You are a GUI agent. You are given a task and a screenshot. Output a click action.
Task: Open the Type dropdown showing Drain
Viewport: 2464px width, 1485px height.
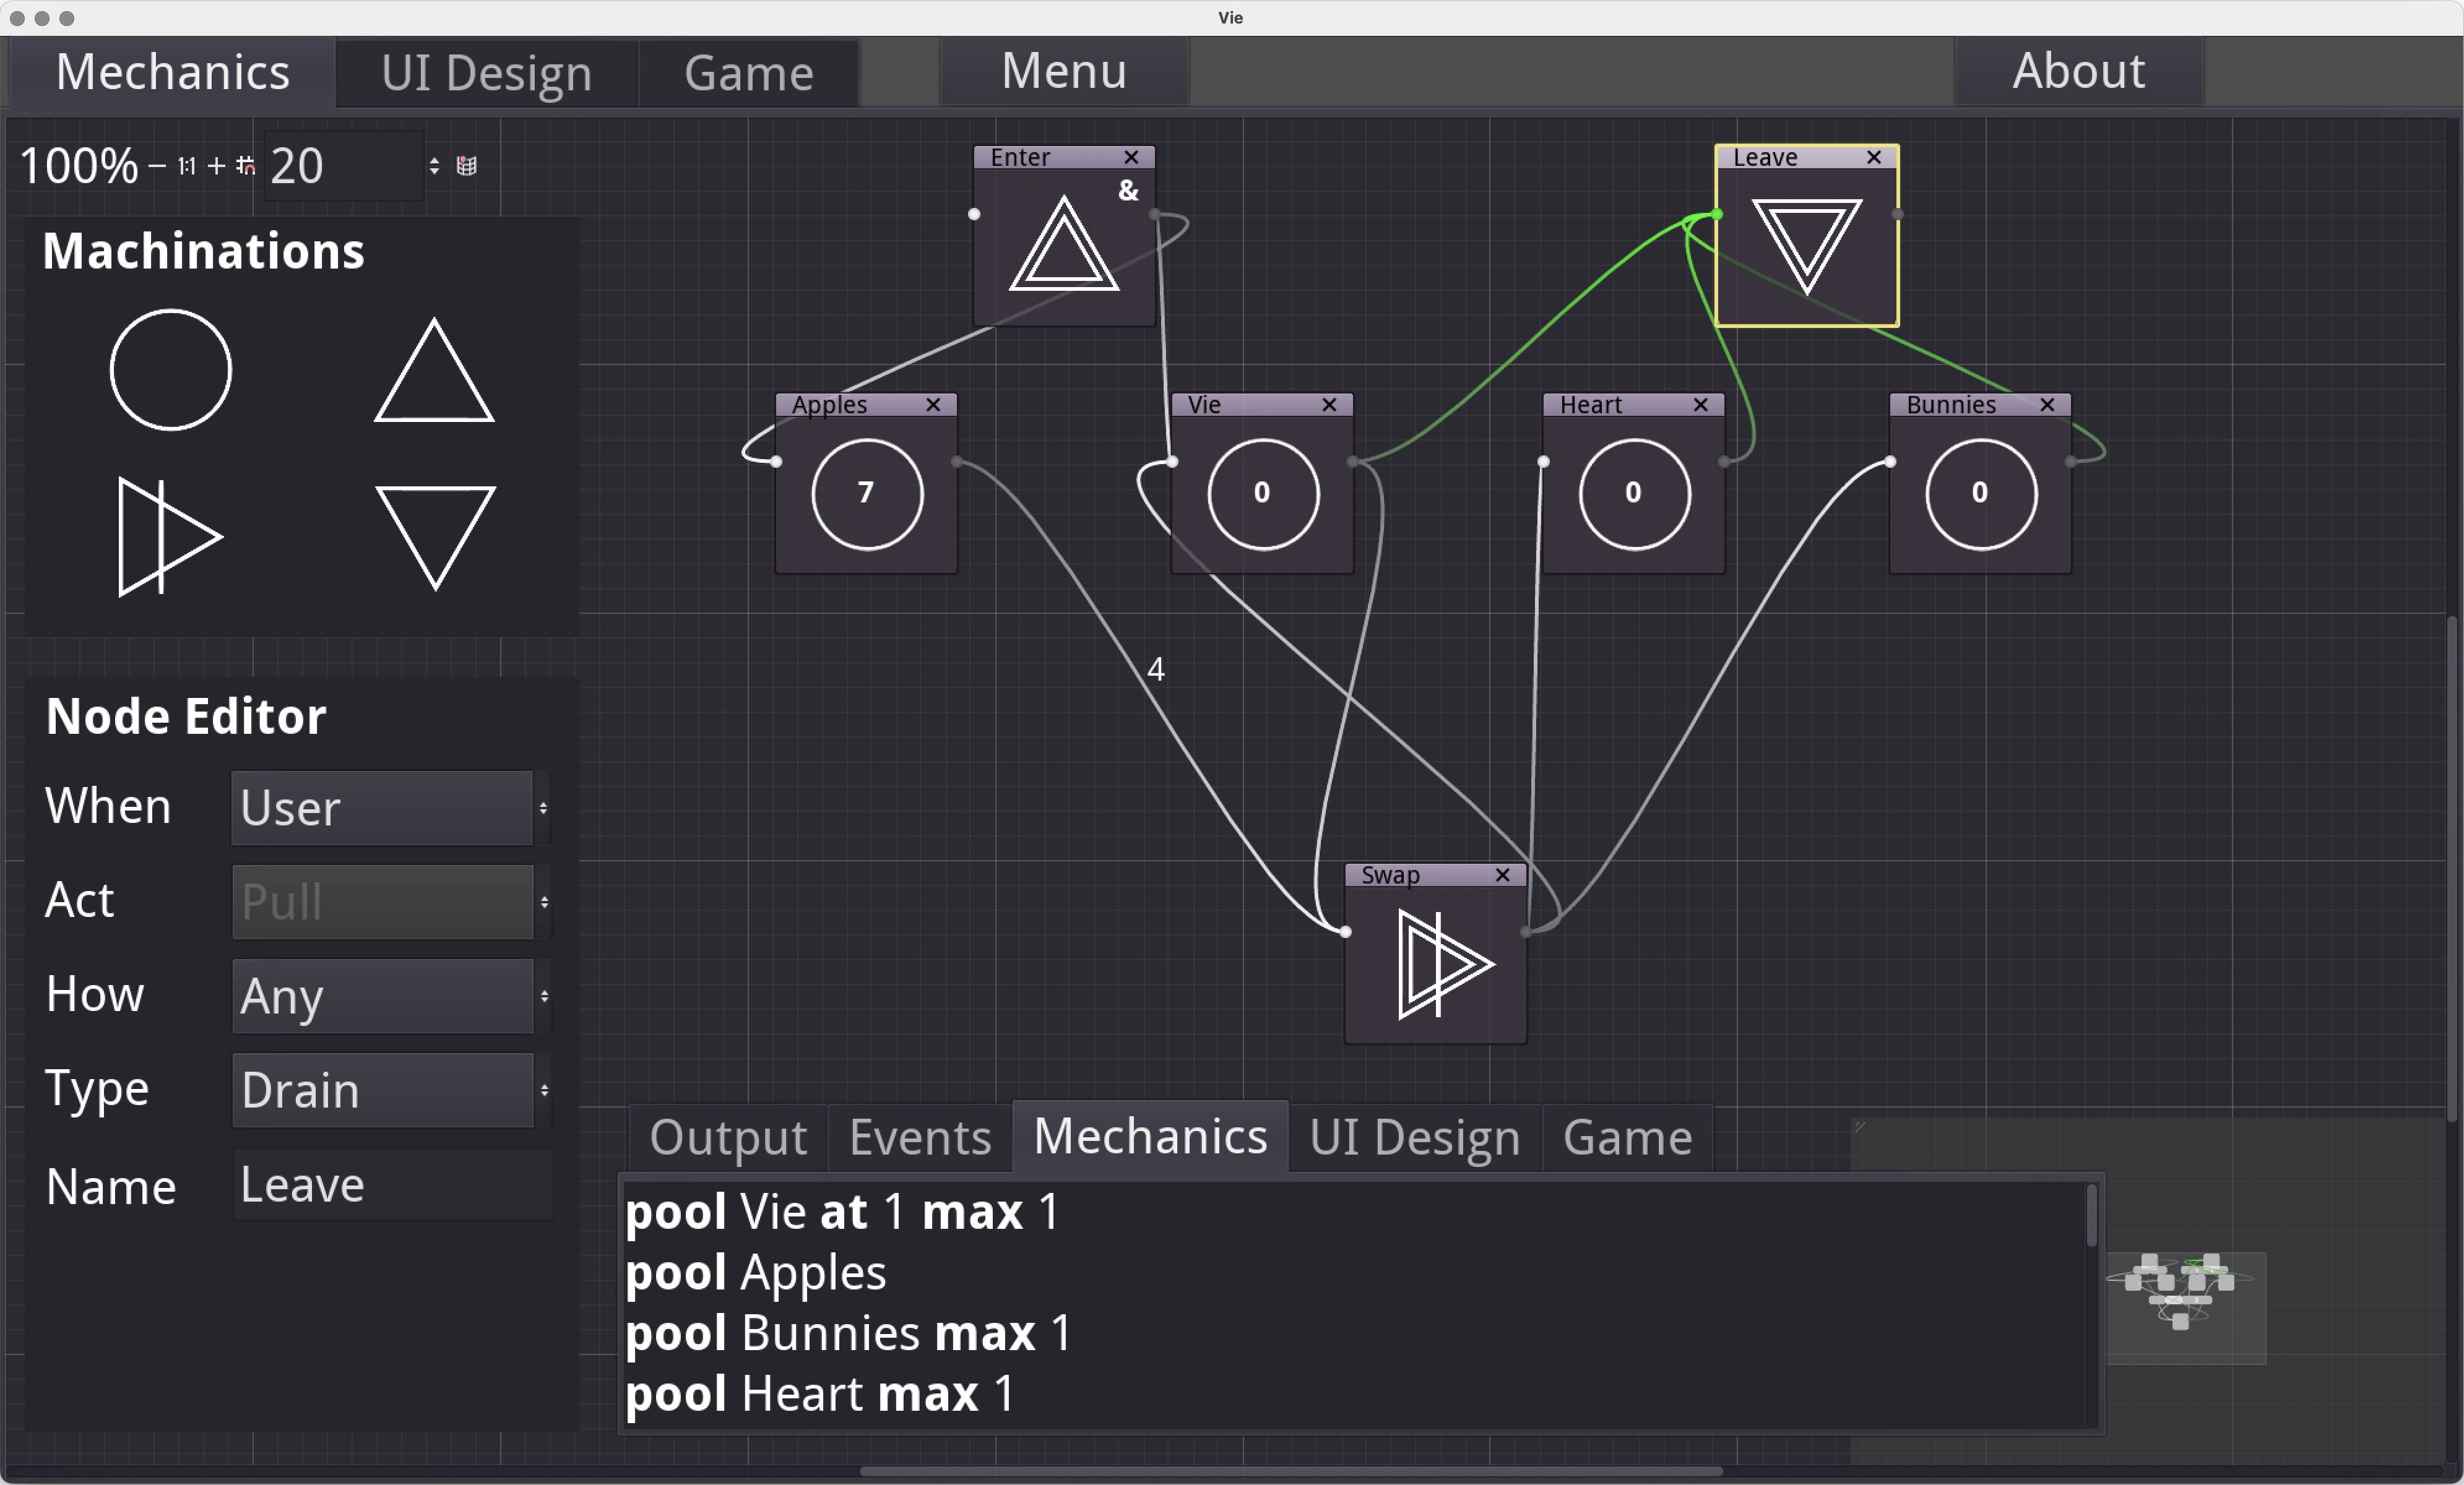(x=391, y=1090)
